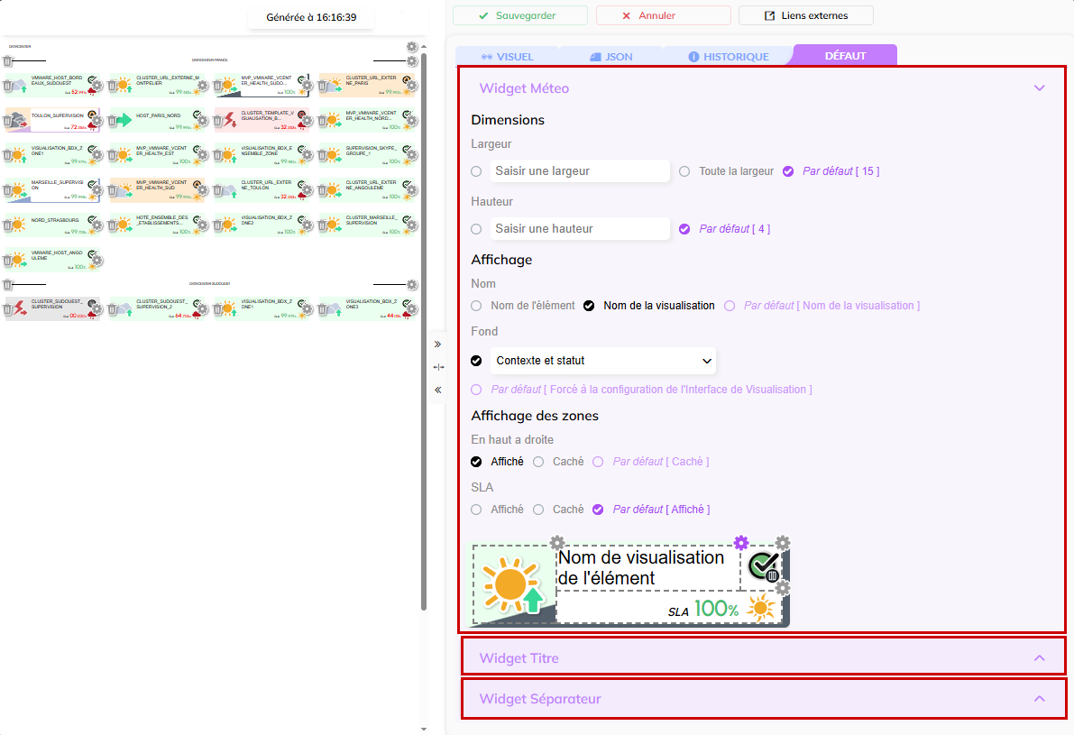Viewport: 1074px width, 735px height.
Task: Delete the TOULON_SUPERVISION widget via trash icon
Action: point(8,121)
